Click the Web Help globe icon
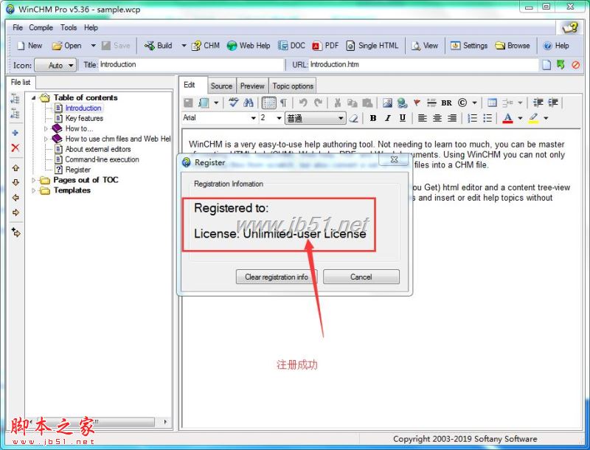 tap(232, 46)
